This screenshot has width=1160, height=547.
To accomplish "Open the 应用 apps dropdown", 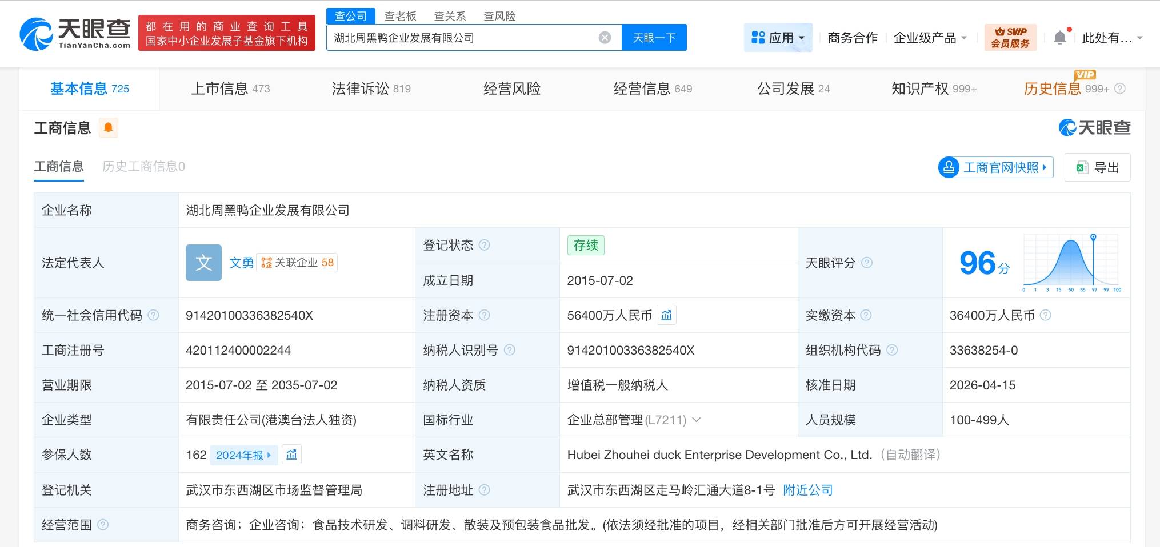I will 778,37.
